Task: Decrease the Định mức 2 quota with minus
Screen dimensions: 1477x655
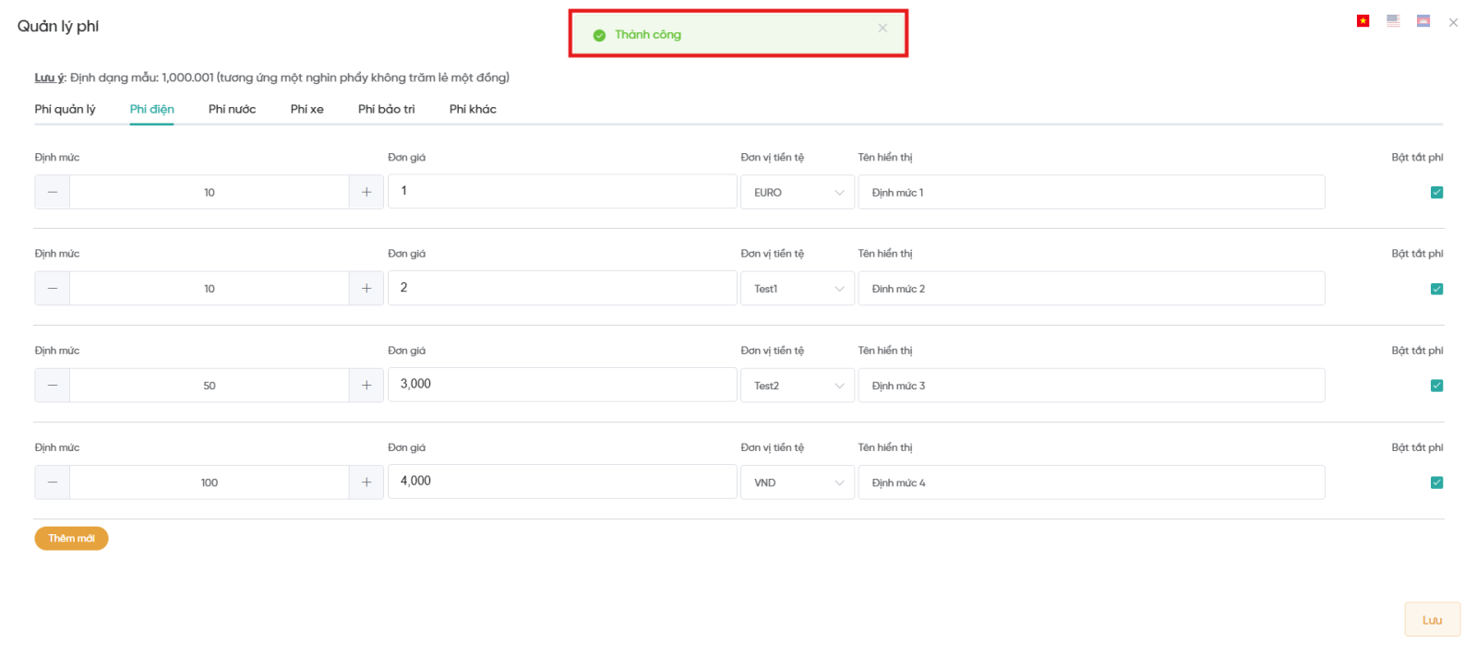Action: pyautogui.click(x=53, y=289)
